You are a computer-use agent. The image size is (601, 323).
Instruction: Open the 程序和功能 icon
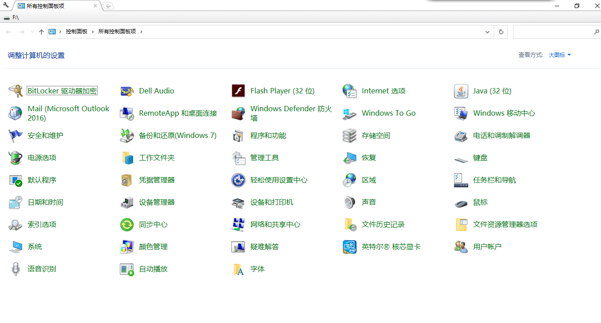[238, 136]
